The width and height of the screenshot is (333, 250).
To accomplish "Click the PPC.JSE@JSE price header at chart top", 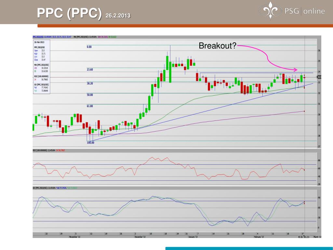I will point(52,37).
